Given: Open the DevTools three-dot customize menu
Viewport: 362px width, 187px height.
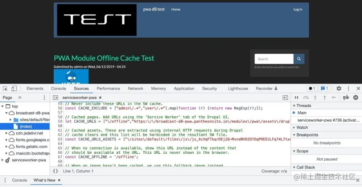Looking at the screenshot, I should click(x=348, y=88).
